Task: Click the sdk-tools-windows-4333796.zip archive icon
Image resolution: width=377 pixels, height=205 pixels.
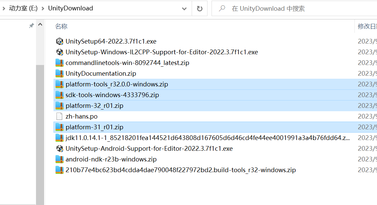Action: pyautogui.click(x=60, y=95)
